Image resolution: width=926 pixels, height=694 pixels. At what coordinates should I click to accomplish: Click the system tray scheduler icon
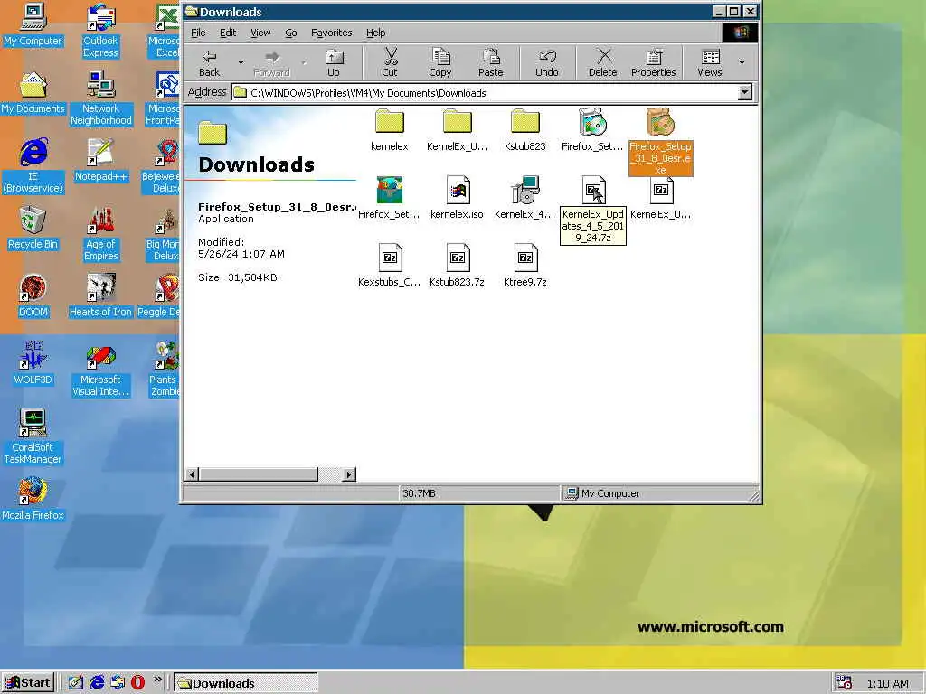tap(845, 683)
